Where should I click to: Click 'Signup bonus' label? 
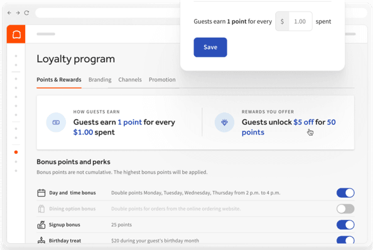(x=65, y=224)
